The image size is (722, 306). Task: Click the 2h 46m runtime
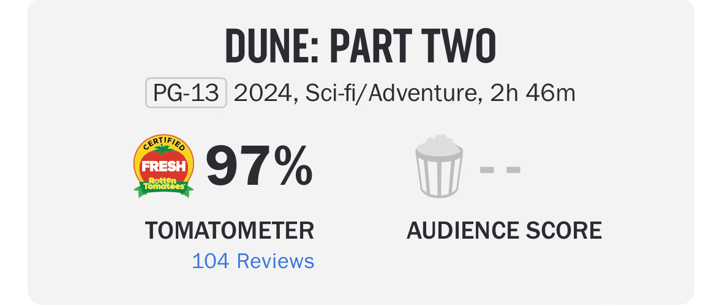coord(532,94)
